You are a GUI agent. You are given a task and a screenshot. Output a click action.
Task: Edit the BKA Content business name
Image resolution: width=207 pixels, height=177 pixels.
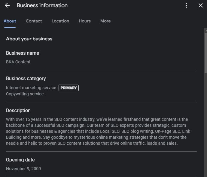(x=18, y=62)
